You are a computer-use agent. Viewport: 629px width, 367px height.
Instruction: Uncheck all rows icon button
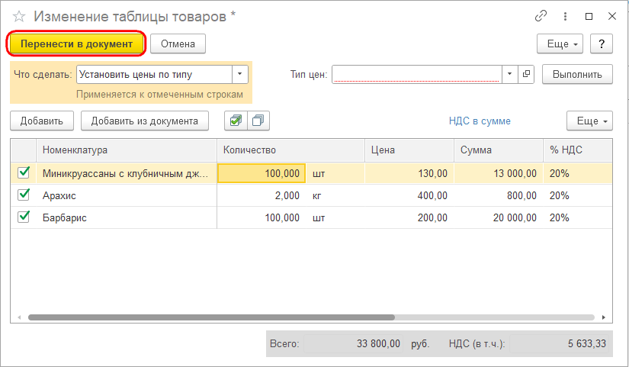258,121
